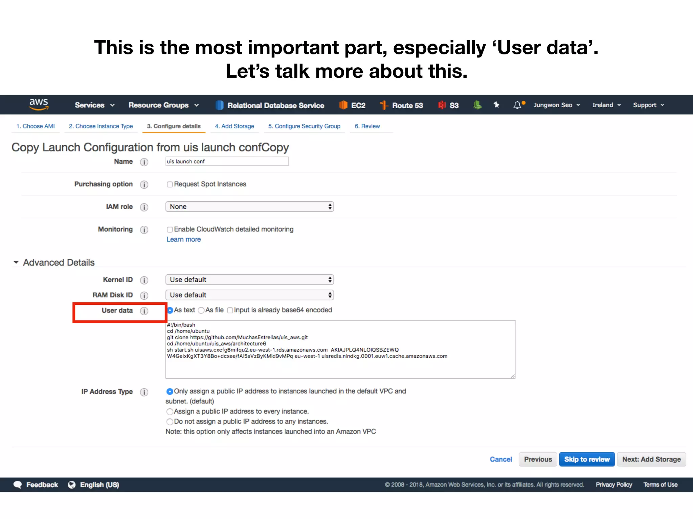Show info for User data
The image size is (693, 519).
pyautogui.click(x=144, y=311)
